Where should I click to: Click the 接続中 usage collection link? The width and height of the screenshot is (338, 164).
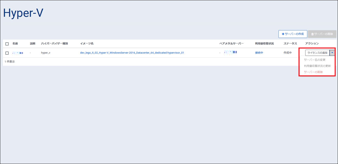259,53
